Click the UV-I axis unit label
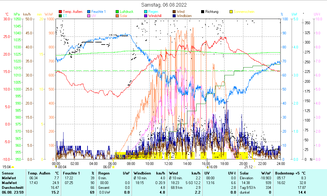 pyautogui.click(x=317, y=14)
